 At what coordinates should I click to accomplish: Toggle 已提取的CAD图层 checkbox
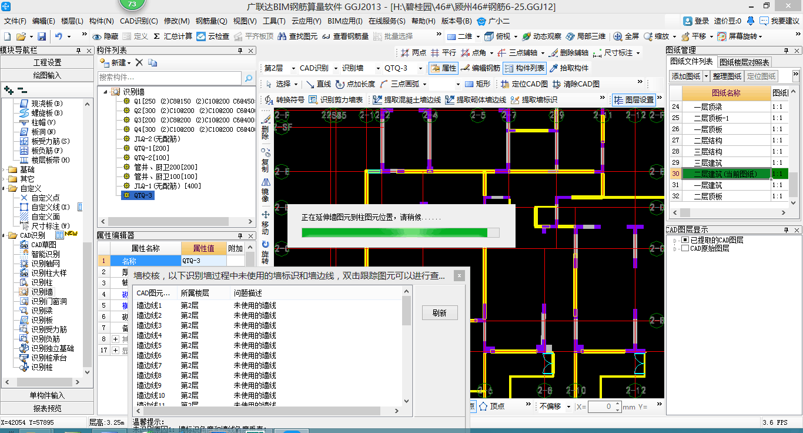[x=685, y=240]
